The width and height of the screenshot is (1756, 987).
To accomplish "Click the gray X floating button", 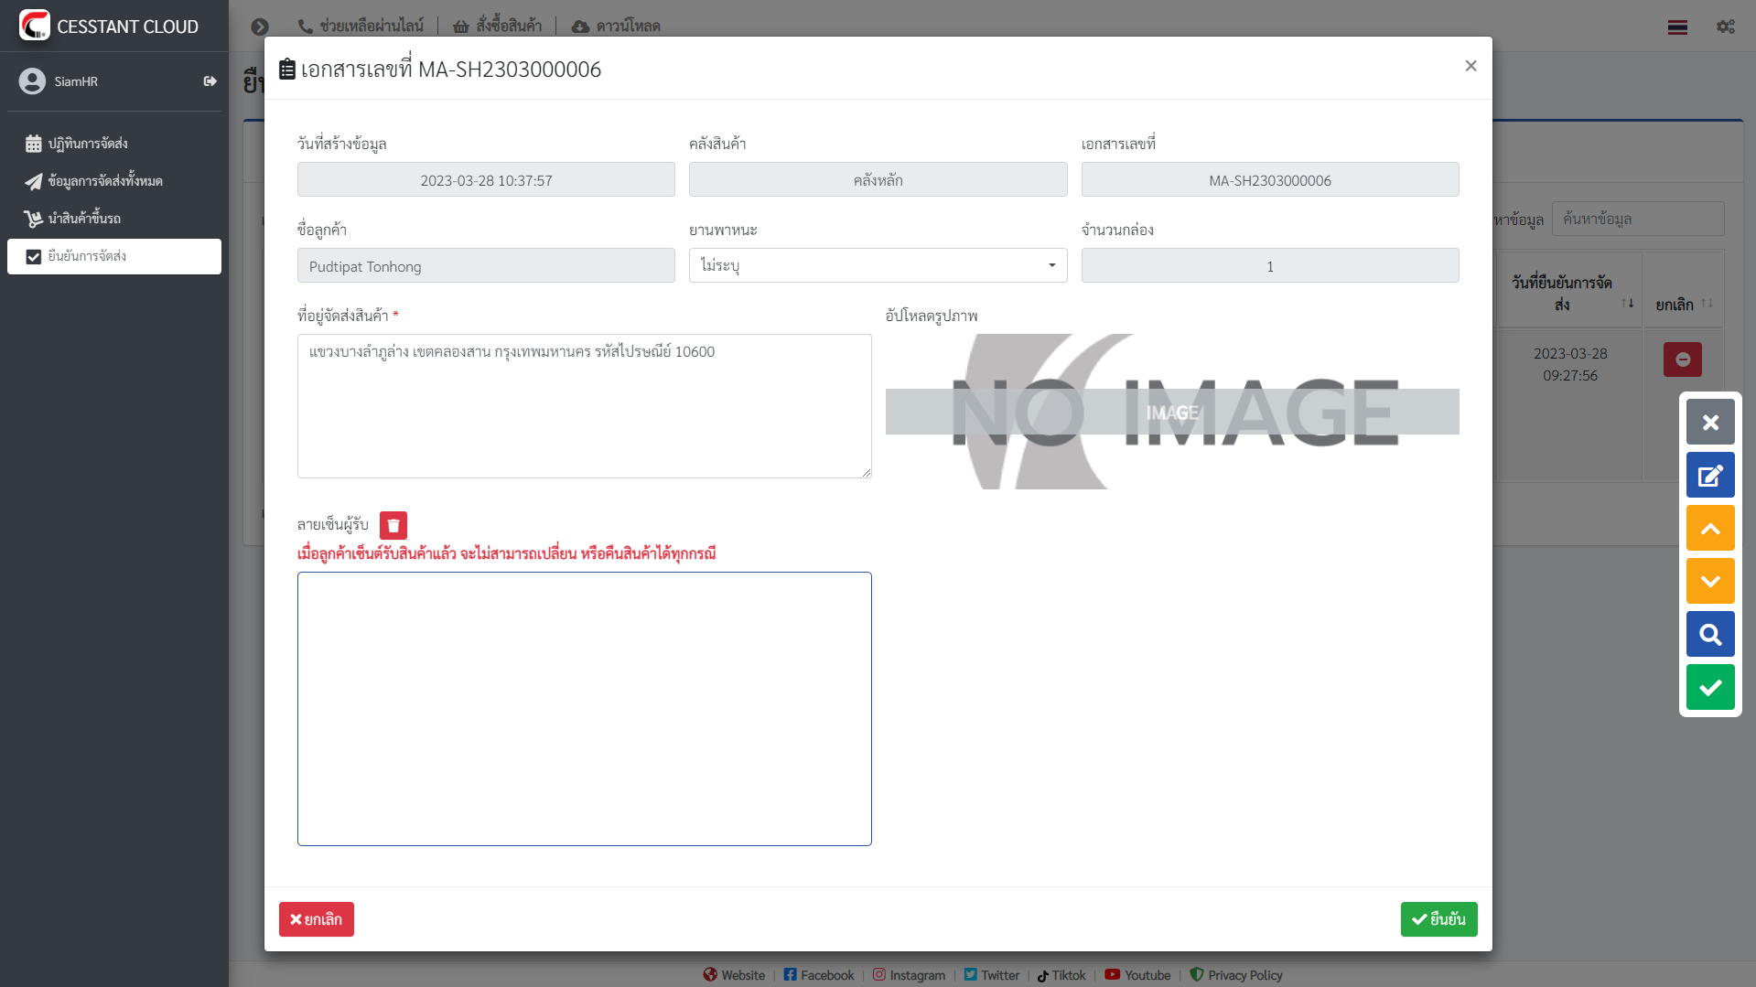I will pos(1709,423).
